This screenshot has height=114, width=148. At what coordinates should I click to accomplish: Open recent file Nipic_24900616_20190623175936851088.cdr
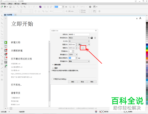coord(26,74)
